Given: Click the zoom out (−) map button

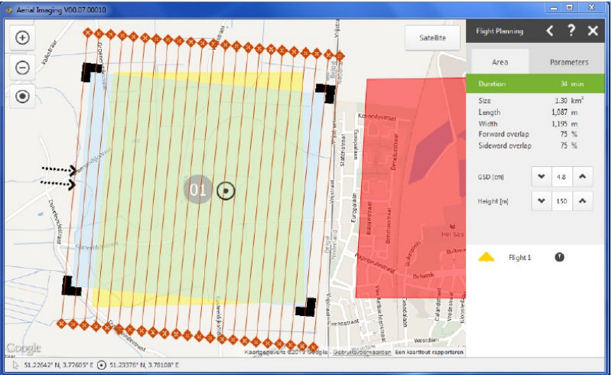Looking at the screenshot, I should pyautogui.click(x=22, y=67).
